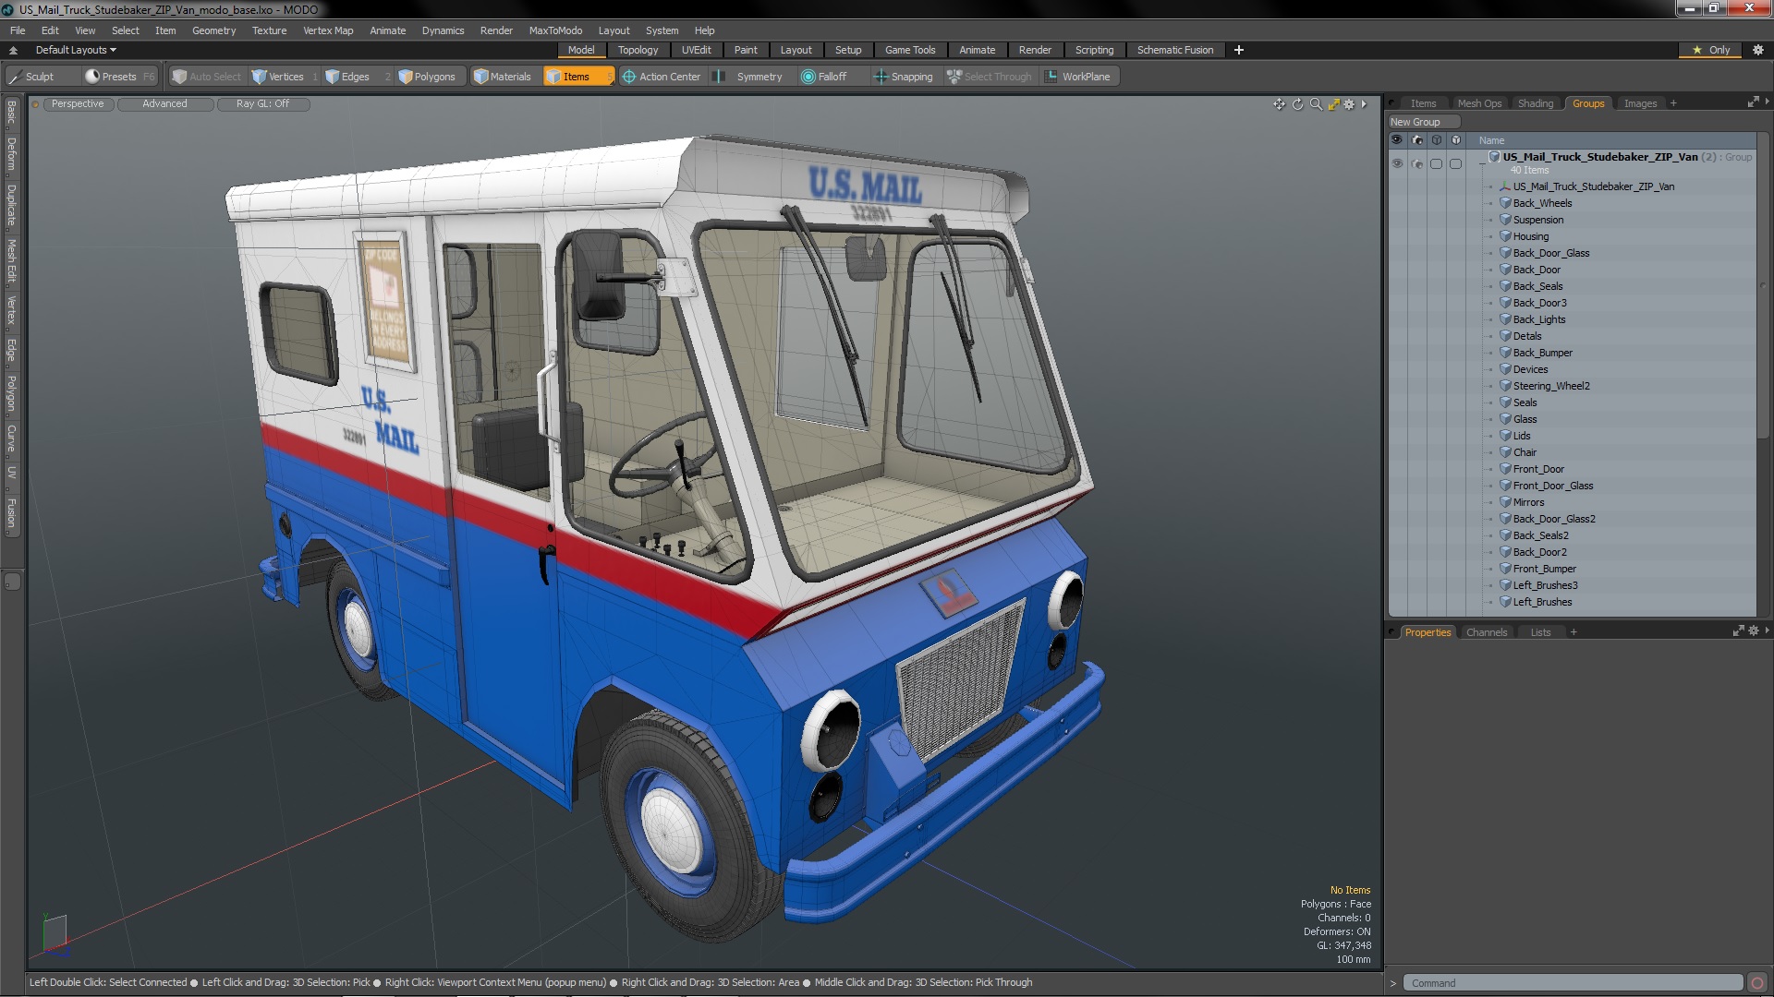Screen dimensions: 1774x997
Task: Expand the Properties panel side arrow
Action: pyautogui.click(x=1767, y=631)
